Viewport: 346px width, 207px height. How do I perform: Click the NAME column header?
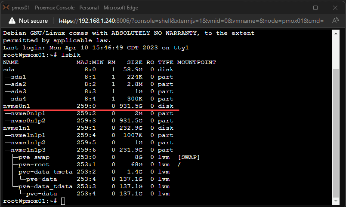pyautogui.click(x=11, y=62)
